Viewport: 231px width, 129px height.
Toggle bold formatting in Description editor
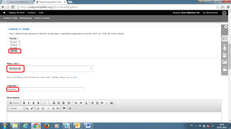24,103
